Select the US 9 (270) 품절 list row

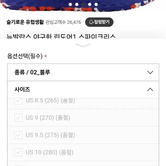click(83, 118)
